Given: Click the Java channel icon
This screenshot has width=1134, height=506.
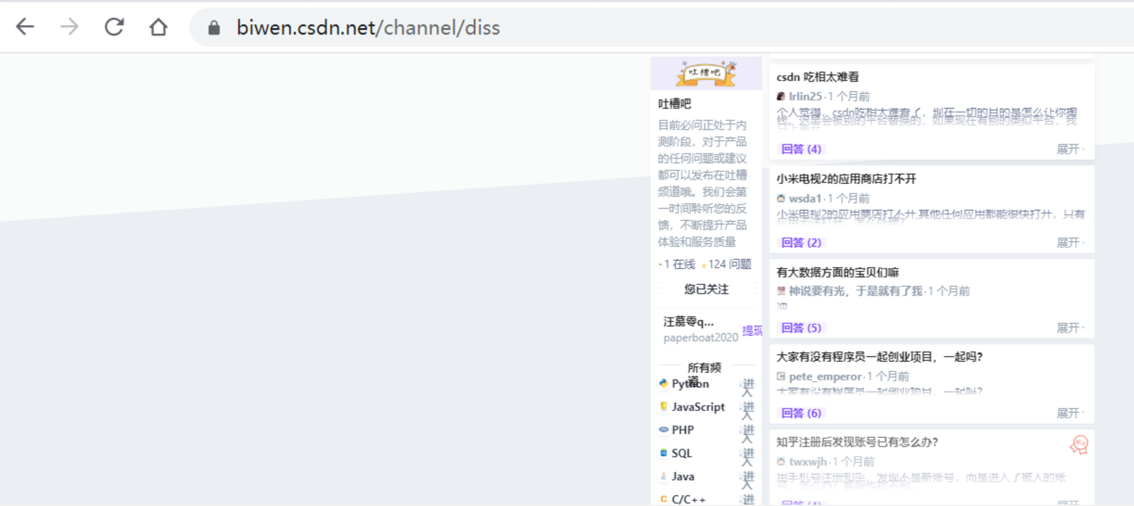Looking at the screenshot, I should 664,476.
